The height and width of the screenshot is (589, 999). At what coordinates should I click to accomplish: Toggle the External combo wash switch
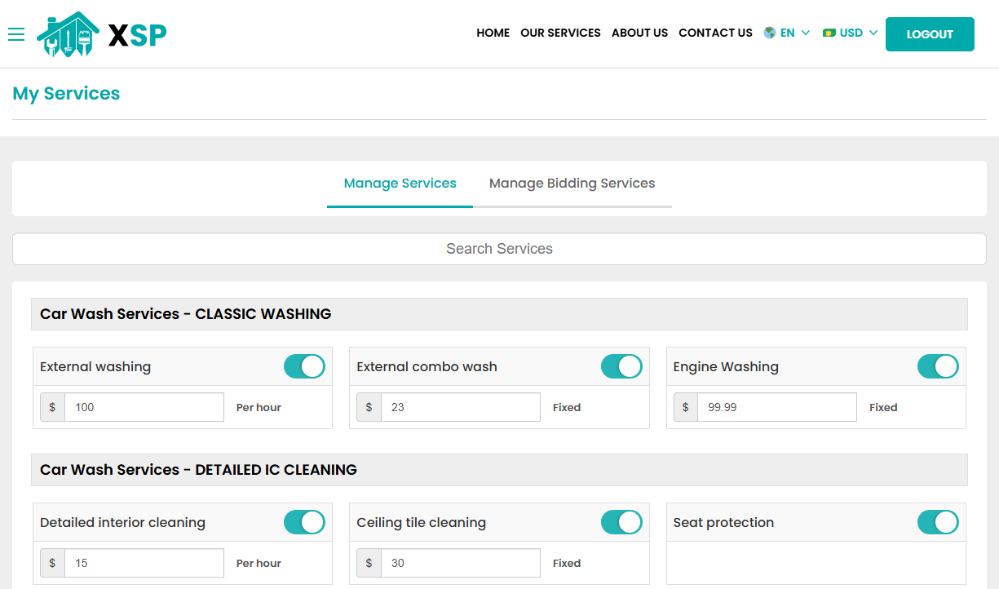click(621, 366)
